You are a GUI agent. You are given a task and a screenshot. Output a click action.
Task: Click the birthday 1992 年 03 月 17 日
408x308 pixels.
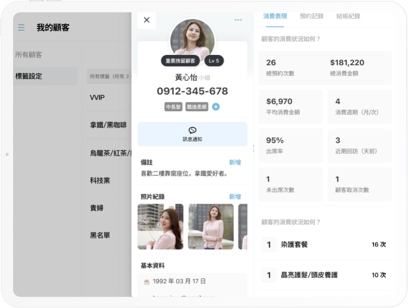coord(179,282)
